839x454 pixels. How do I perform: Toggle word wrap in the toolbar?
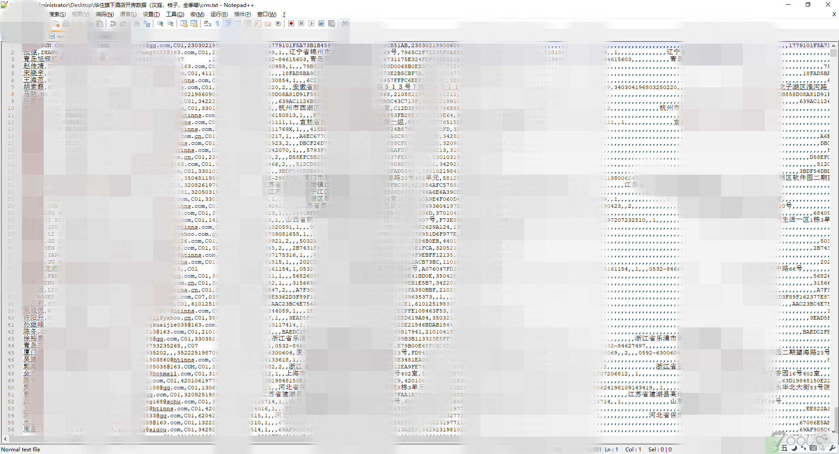point(208,24)
